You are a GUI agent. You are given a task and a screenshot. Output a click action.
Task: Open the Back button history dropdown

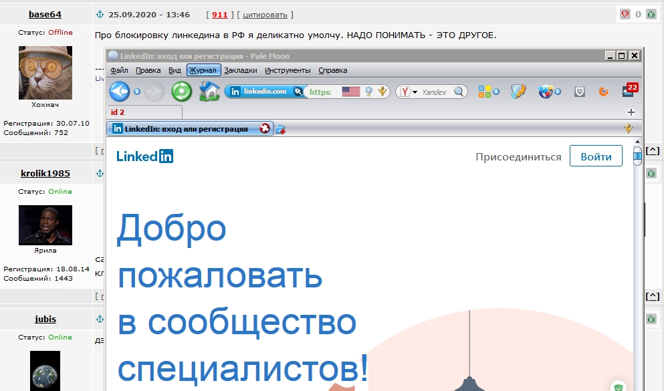pos(137,92)
